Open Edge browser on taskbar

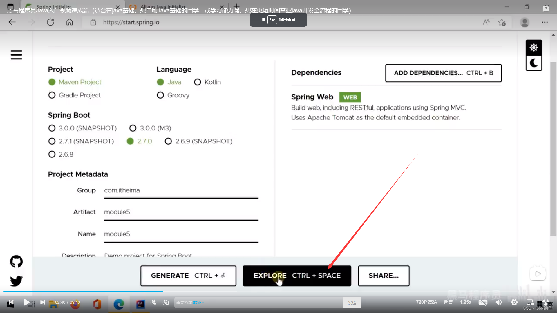[x=119, y=304]
